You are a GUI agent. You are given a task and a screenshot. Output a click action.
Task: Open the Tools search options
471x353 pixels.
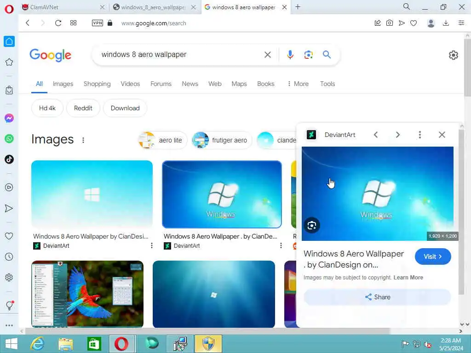click(327, 84)
